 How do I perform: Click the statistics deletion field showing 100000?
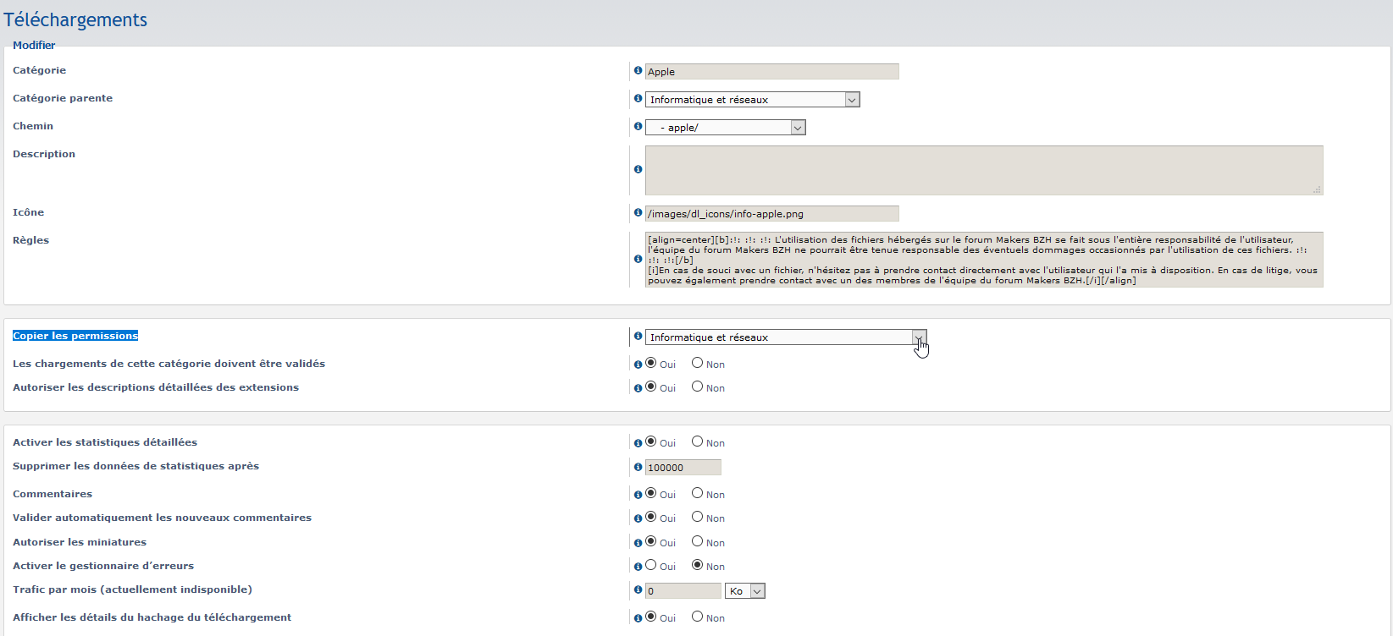coord(683,468)
